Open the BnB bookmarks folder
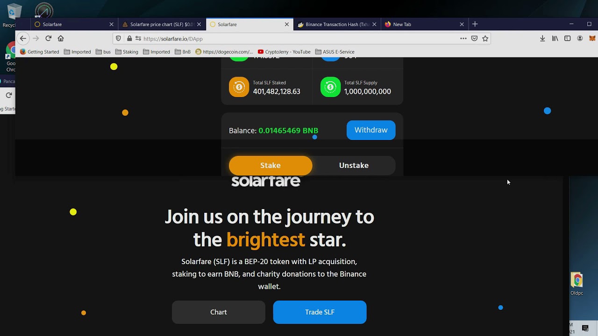Image resolution: width=598 pixels, height=336 pixels. pyautogui.click(x=183, y=52)
